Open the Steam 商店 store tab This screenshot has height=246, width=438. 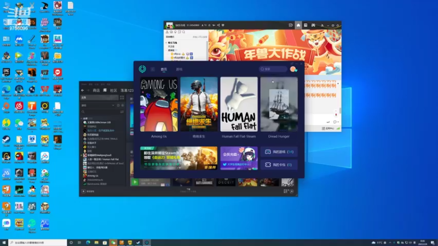point(96,90)
